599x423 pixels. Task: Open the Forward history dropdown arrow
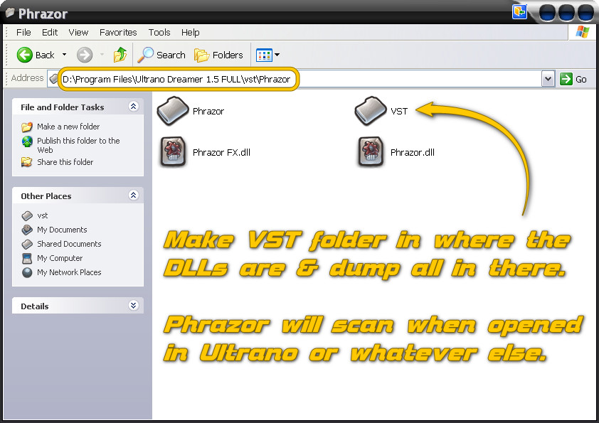tap(102, 55)
